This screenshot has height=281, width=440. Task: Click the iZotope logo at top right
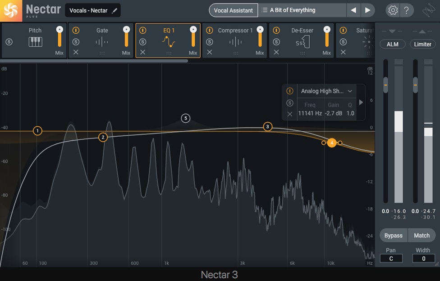[429, 11]
